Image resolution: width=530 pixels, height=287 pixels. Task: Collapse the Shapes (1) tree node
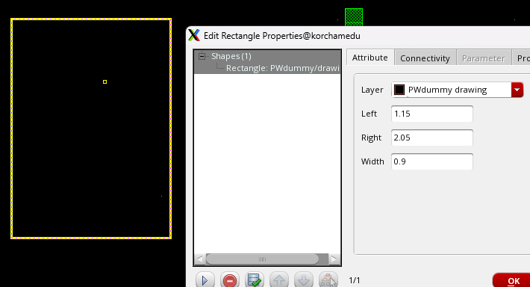point(202,56)
